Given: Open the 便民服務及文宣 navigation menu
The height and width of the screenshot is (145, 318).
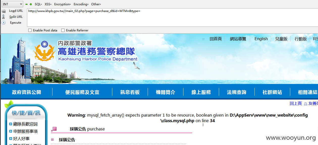Looking at the screenshot, I should point(82,92).
